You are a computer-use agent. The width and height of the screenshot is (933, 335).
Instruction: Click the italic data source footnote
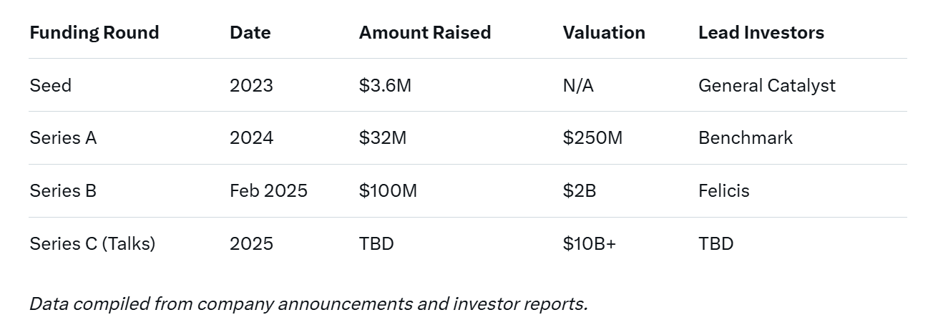[x=308, y=304]
